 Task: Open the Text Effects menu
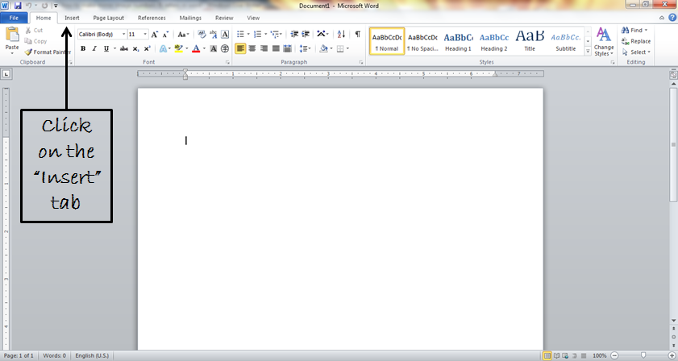pos(164,49)
